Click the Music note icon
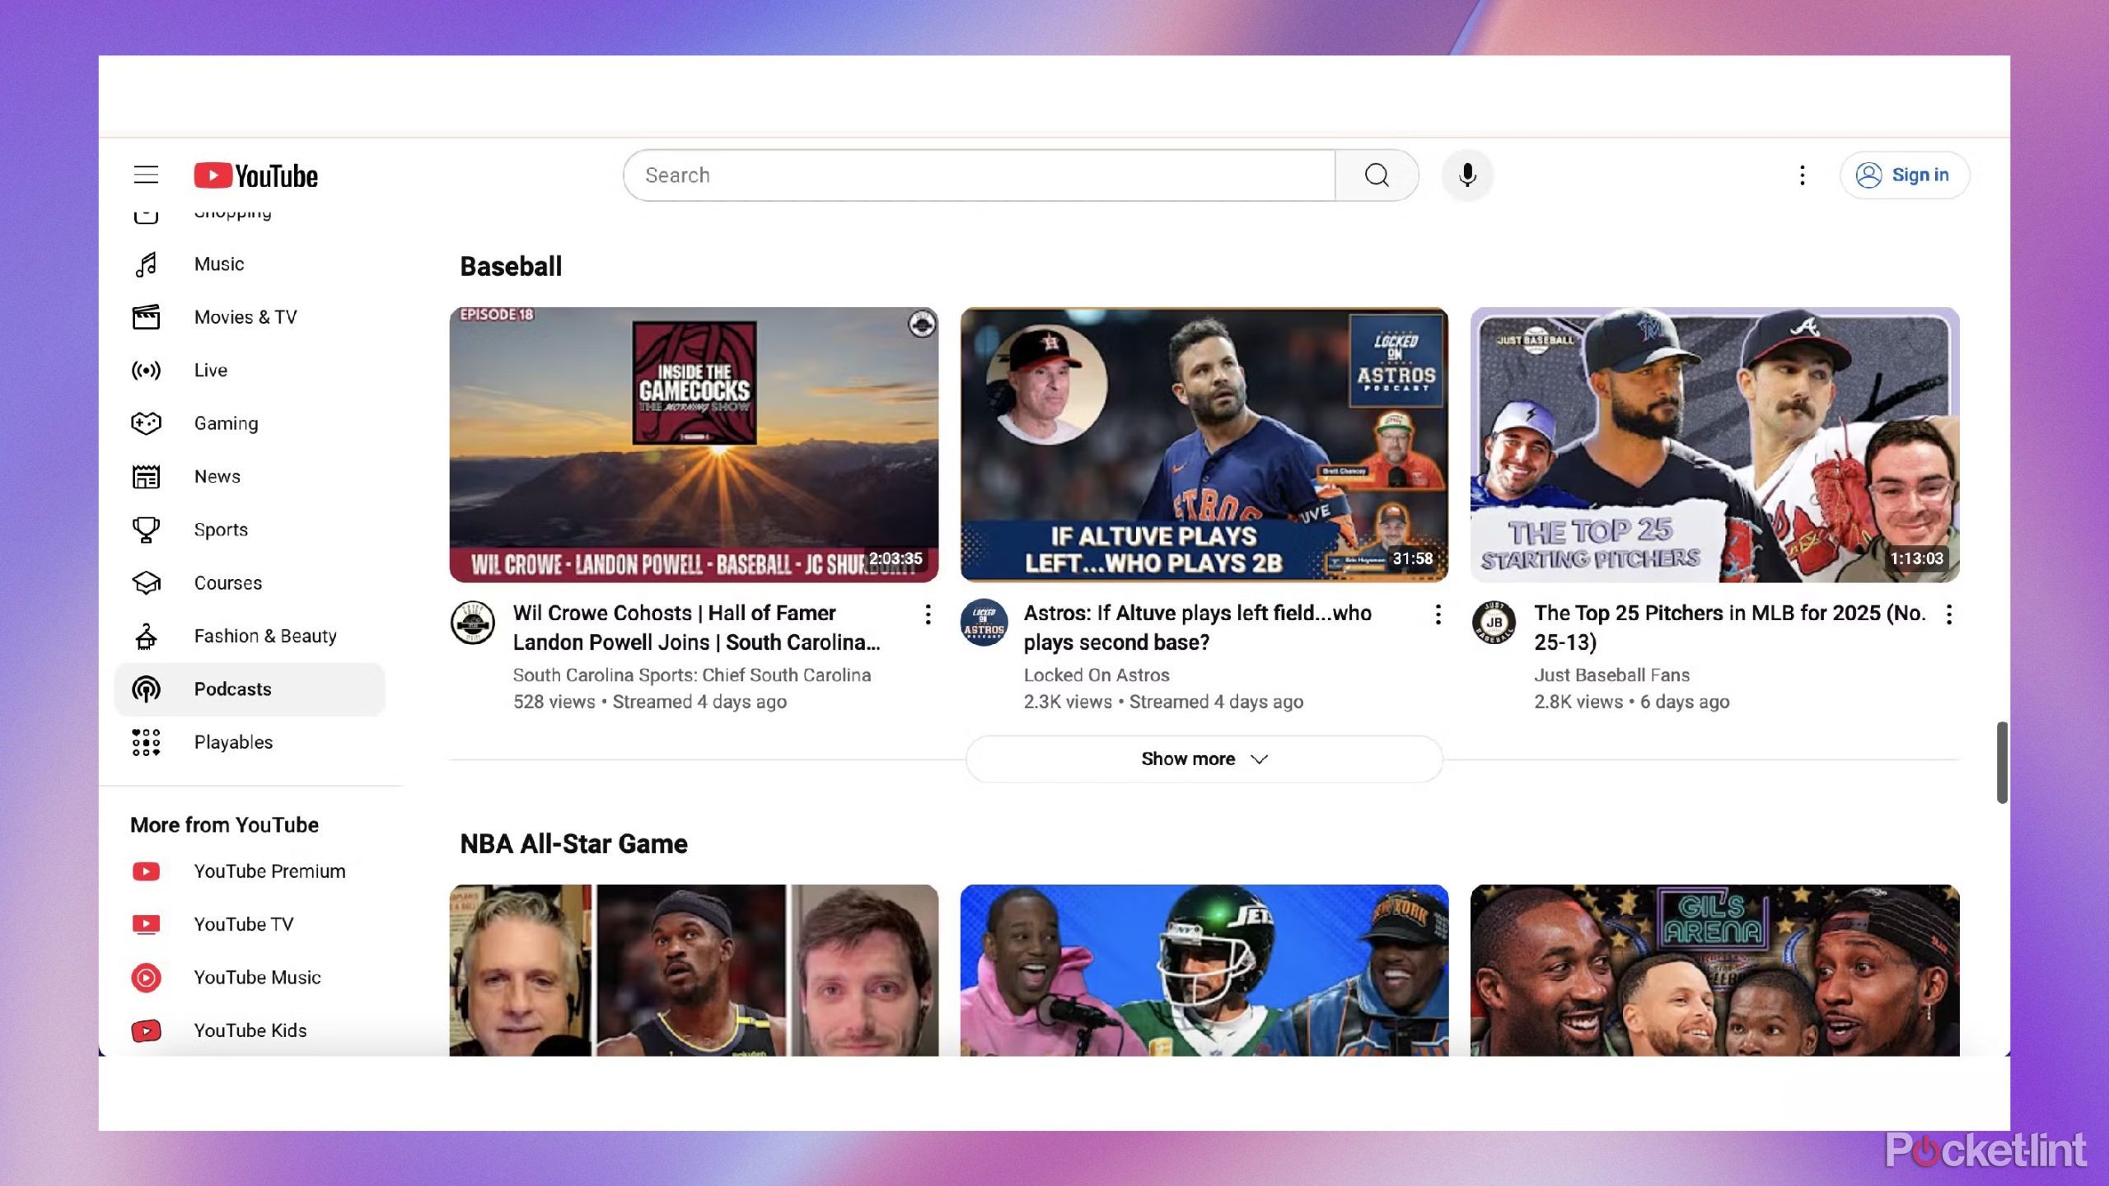The image size is (2109, 1186). tap(146, 264)
